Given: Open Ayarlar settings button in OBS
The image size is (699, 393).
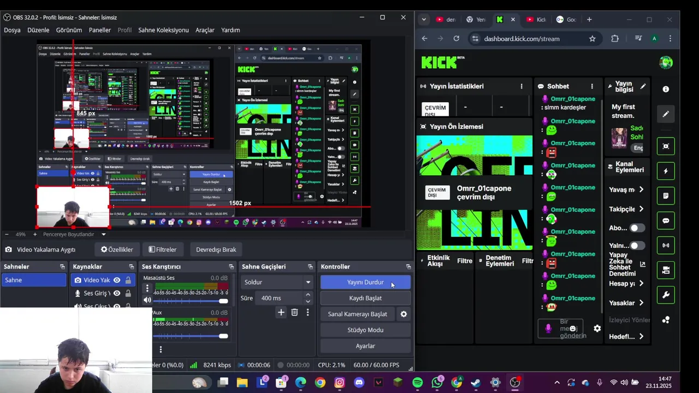Looking at the screenshot, I should tap(365, 346).
